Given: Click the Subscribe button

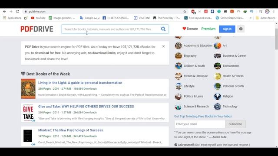Looking at the screenshot, I should coord(235,124).
